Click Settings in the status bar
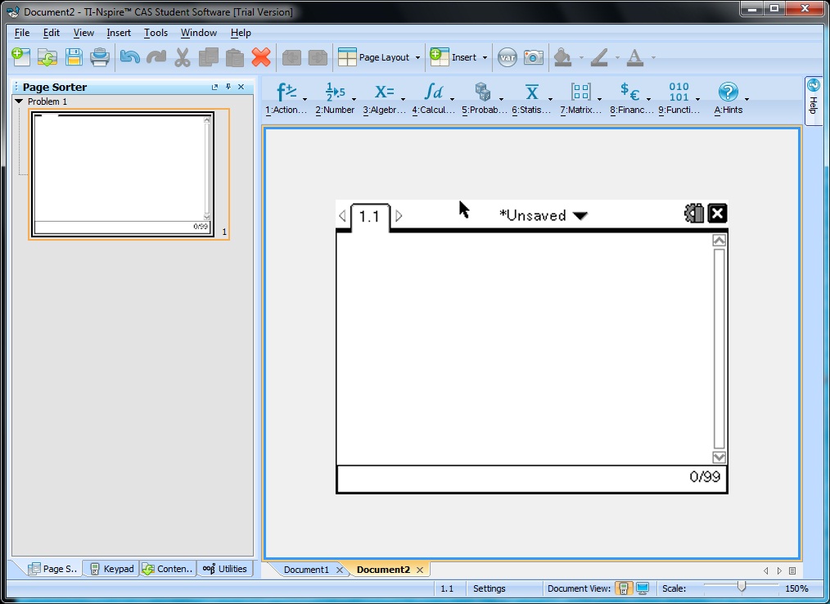Viewport: 830px width, 604px height. [x=489, y=588]
